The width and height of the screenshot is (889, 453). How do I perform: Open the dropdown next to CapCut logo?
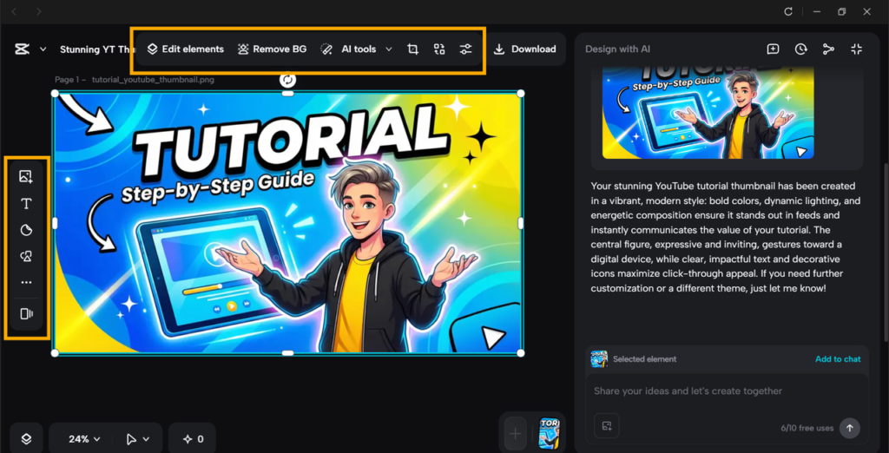coord(43,49)
